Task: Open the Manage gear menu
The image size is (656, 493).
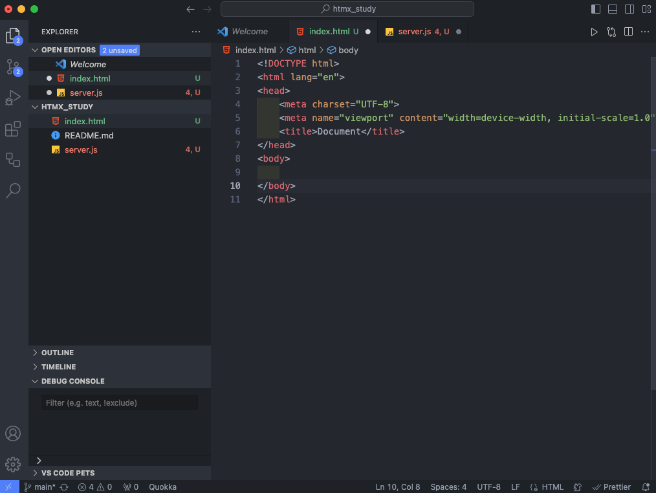Action: (x=13, y=464)
